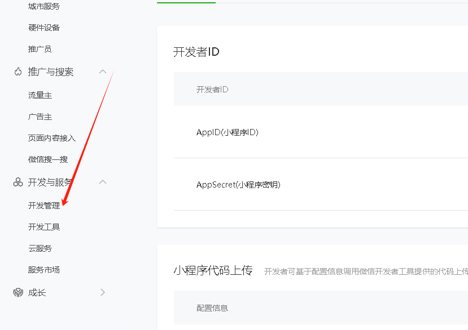Select 推广员 menu entry
468x330 pixels.
(40, 49)
